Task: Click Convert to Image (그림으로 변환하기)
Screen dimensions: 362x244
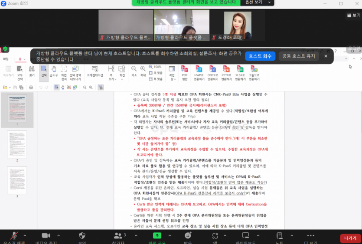Action: click(254, 73)
